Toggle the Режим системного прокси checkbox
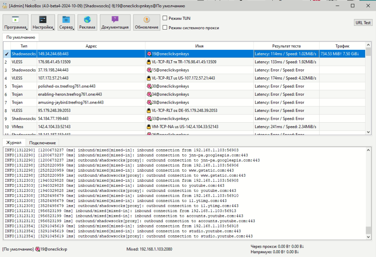The height and width of the screenshot is (257, 376). pyautogui.click(x=165, y=27)
